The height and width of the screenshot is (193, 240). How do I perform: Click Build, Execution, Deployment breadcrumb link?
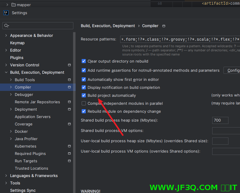coord(108,26)
